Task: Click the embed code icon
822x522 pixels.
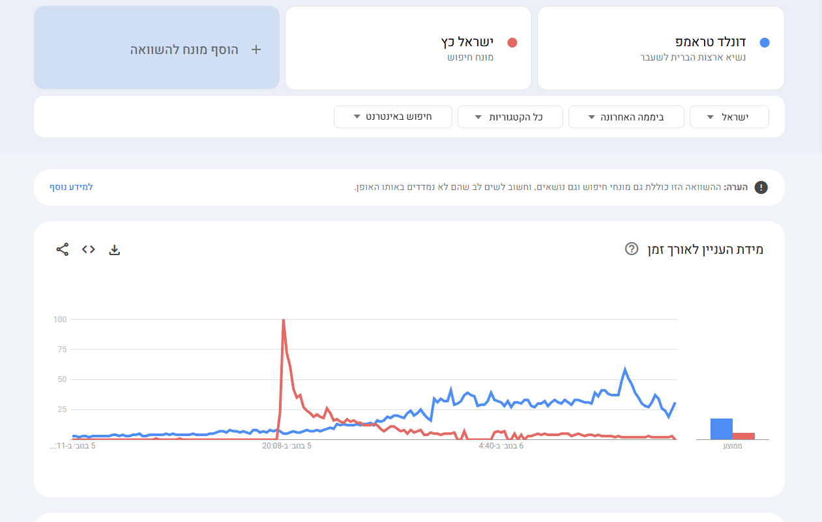Action: [x=89, y=249]
